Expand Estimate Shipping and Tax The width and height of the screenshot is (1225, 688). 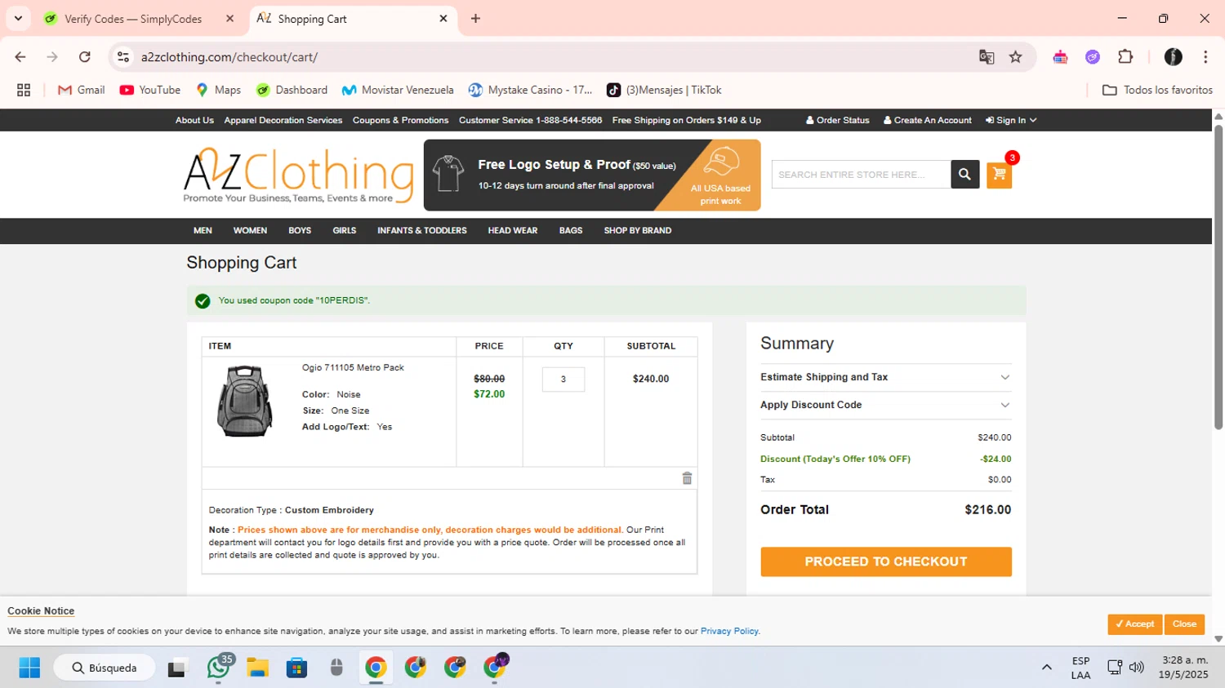(x=886, y=377)
